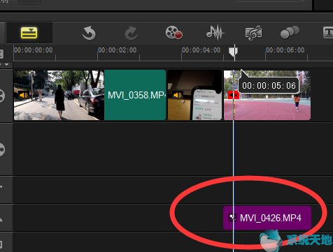This screenshot has height=252, width=333.
Task: Toggle the speaker icon on the street clip
Action: [24, 95]
